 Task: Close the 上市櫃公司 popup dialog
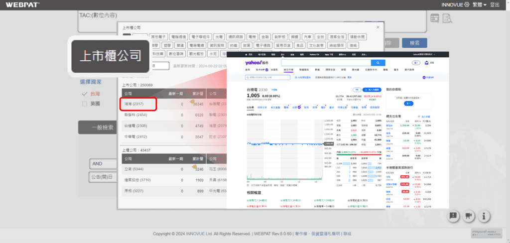click(x=378, y=28)
